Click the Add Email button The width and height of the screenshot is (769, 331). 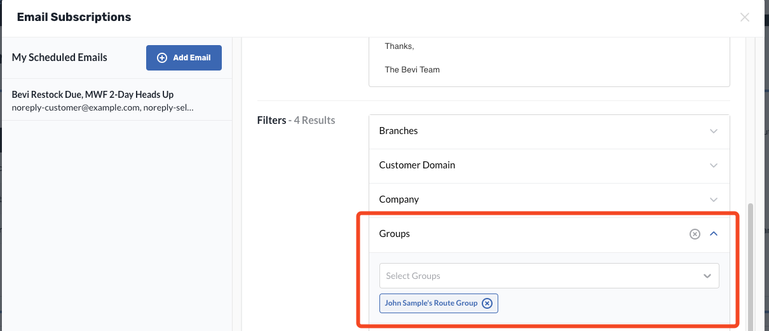point(184,57)
